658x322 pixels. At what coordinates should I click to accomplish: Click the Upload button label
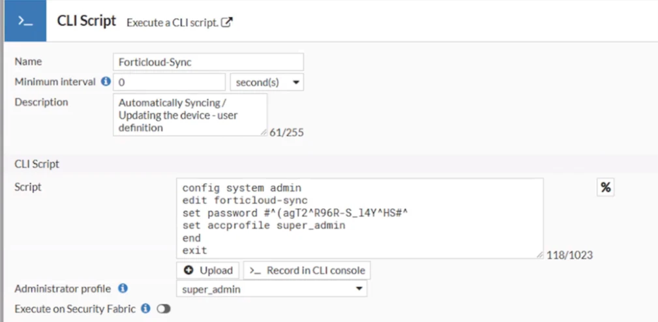click(215, 271)
